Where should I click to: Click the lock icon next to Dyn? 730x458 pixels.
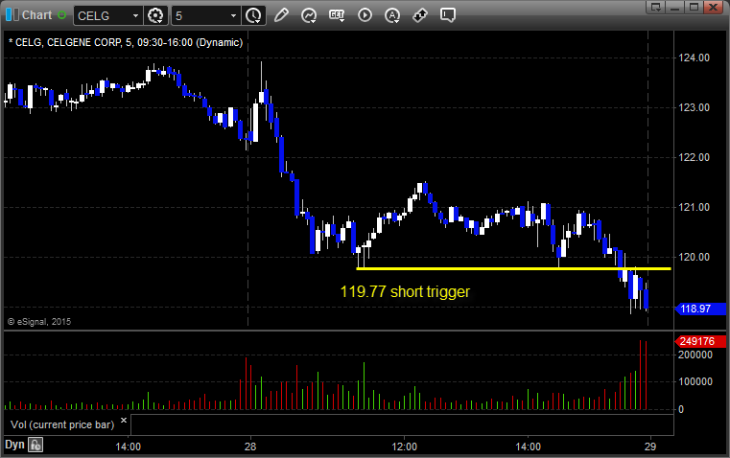point(35,445)
